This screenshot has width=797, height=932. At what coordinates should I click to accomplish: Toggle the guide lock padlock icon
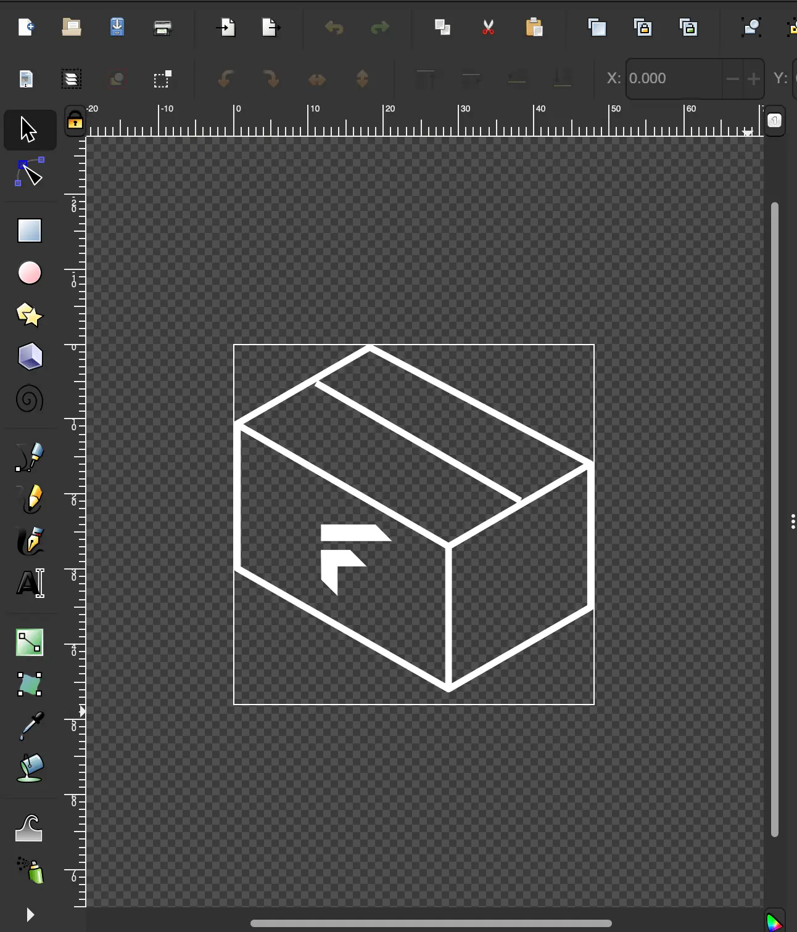pyautogui.click(x=75, y=121)
